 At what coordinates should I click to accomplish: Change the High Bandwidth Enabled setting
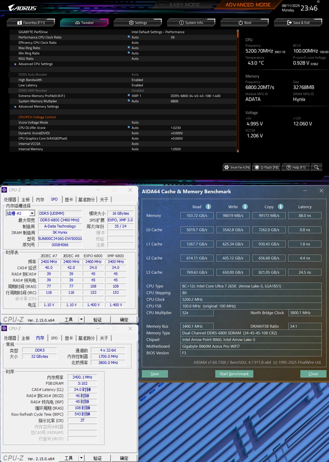click(x=137, y=80)
